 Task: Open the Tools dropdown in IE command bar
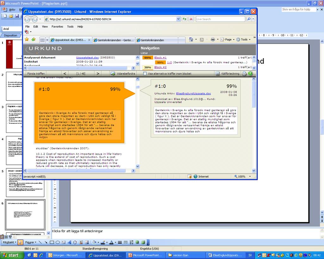(243, 40)
